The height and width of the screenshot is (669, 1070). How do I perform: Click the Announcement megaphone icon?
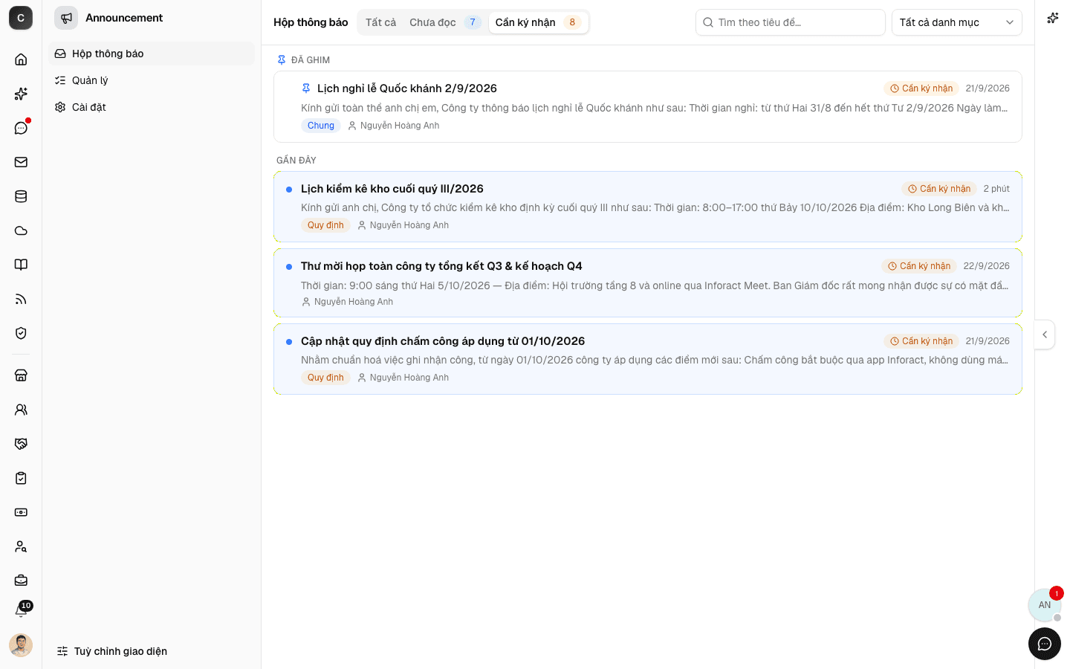pos(66,18)
